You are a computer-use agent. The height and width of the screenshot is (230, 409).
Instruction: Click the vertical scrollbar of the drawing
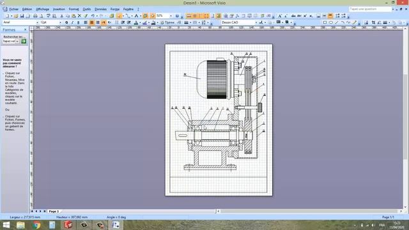[x=406, y=118]
